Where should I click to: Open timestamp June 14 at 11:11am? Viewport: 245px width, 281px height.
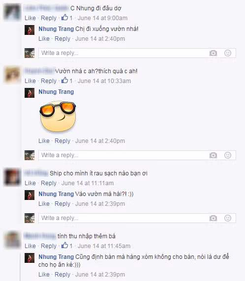(88, 183)
